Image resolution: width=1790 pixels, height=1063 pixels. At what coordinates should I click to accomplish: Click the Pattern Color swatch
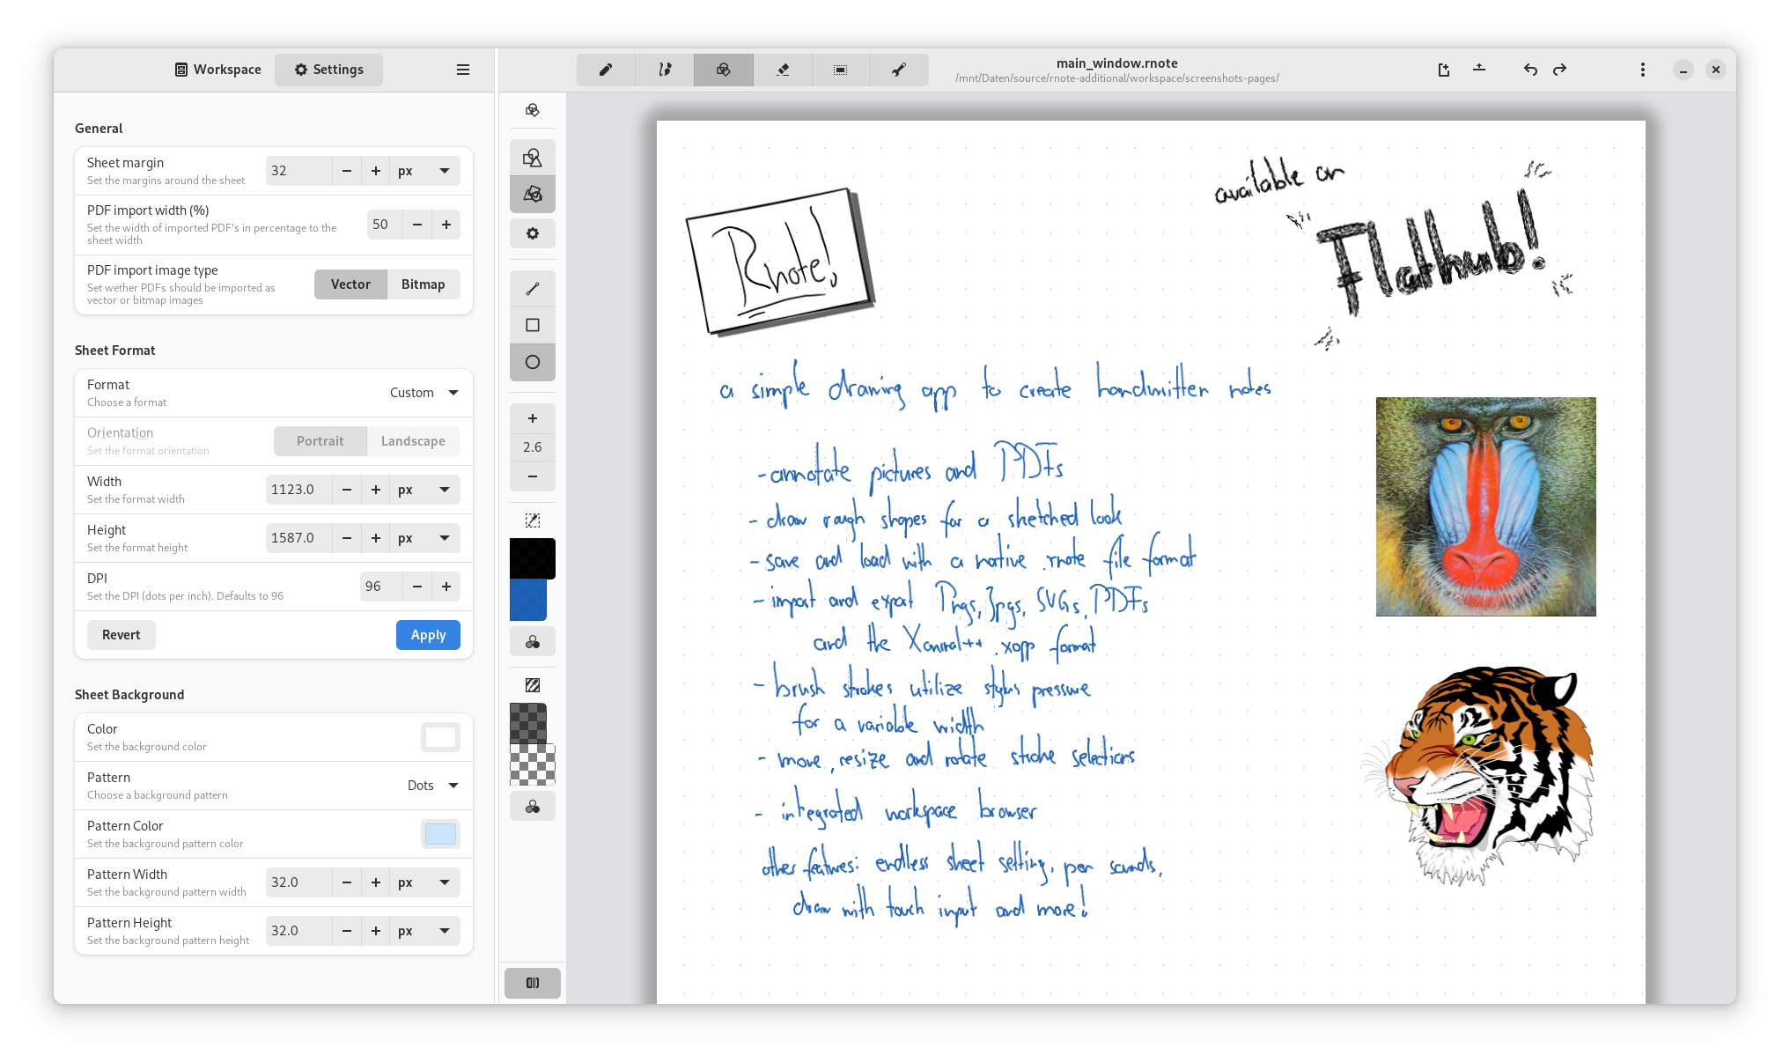(x=440, y=832)
